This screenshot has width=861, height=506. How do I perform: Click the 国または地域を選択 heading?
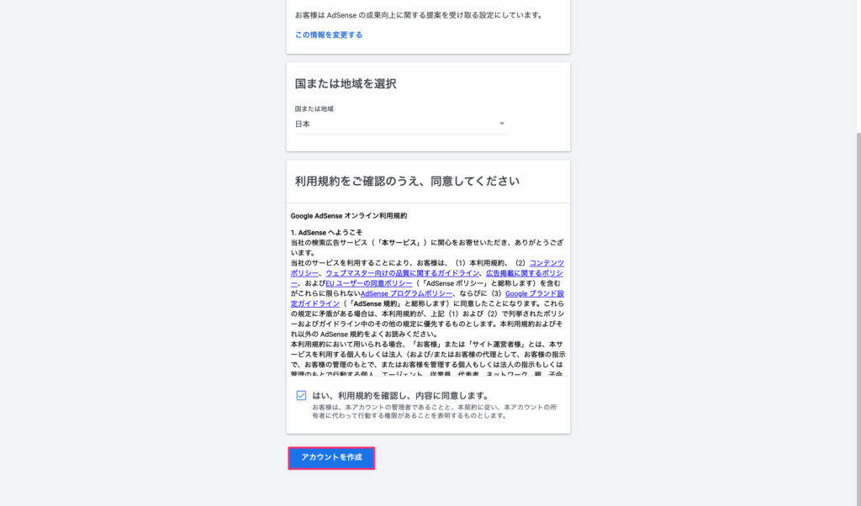point(346,83)
